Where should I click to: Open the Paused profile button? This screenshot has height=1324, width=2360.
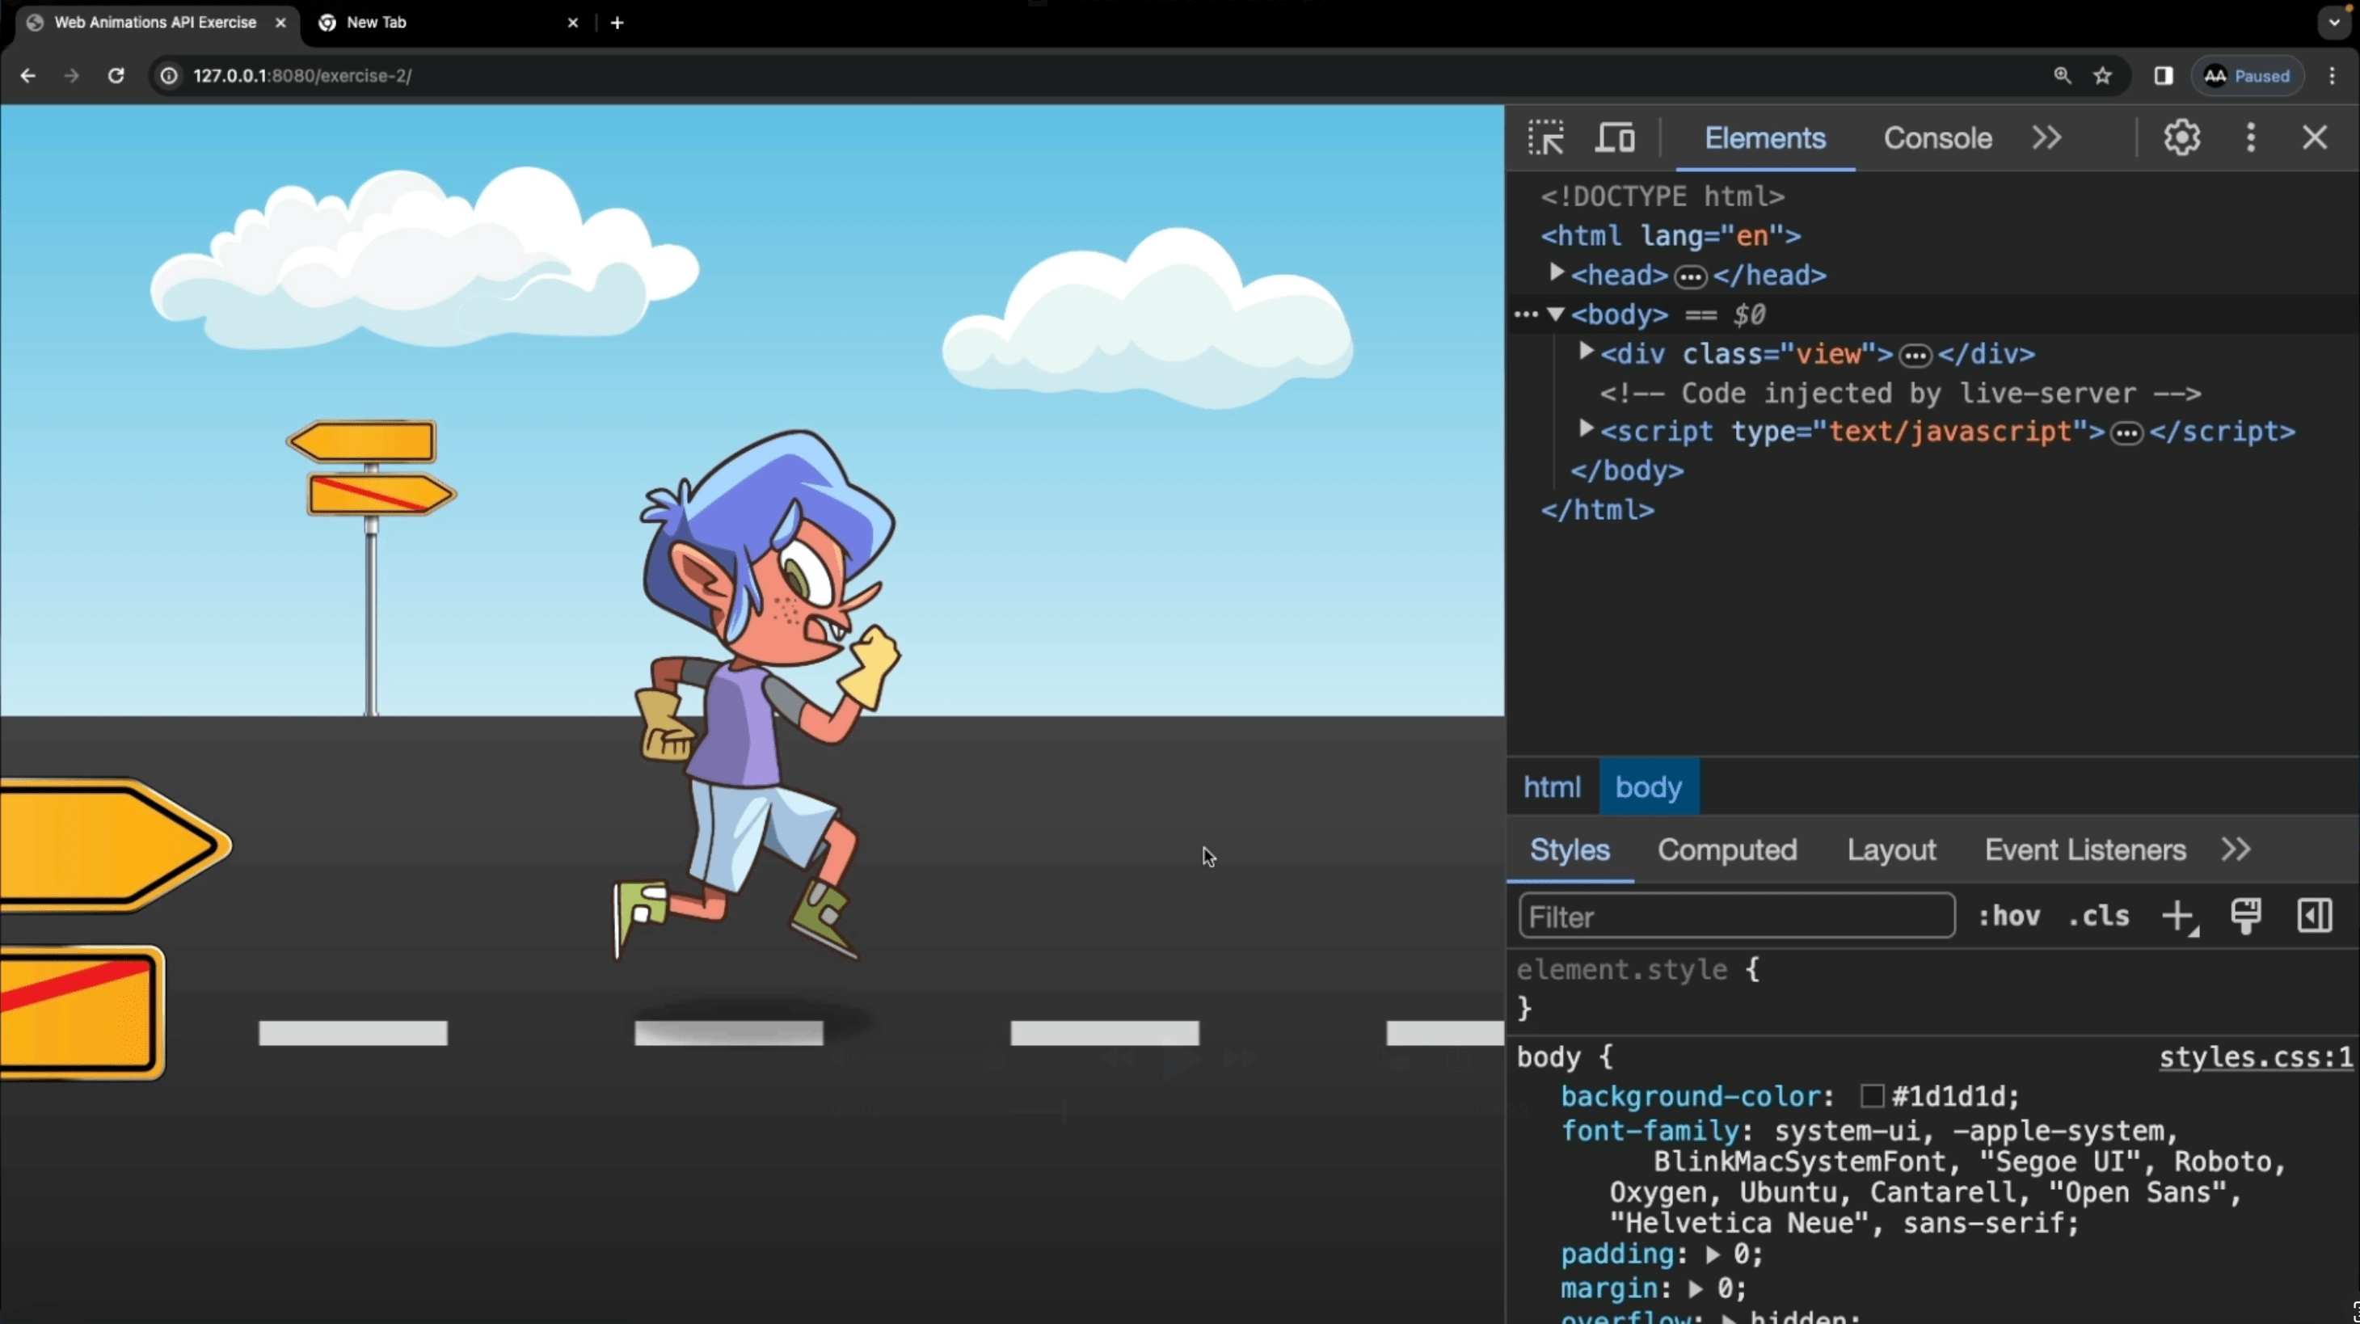point(2248,76)
